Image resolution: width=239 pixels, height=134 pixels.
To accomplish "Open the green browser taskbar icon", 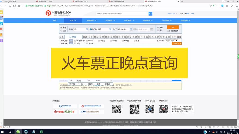I will [x=18, y=132].
